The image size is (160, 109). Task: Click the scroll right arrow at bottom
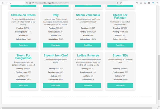click(x=157, y=108)
